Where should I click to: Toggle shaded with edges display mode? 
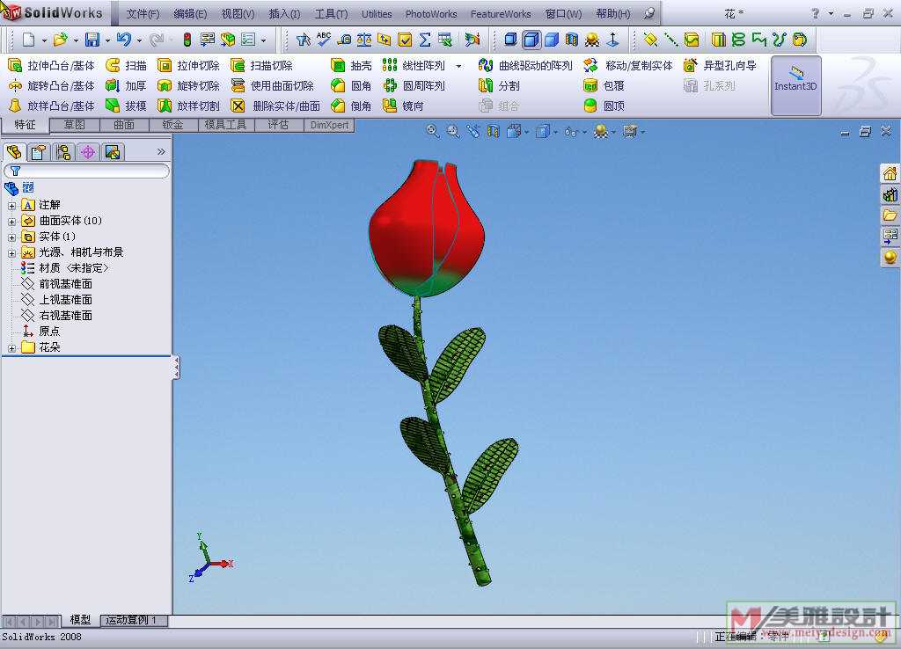pos(531,39)
